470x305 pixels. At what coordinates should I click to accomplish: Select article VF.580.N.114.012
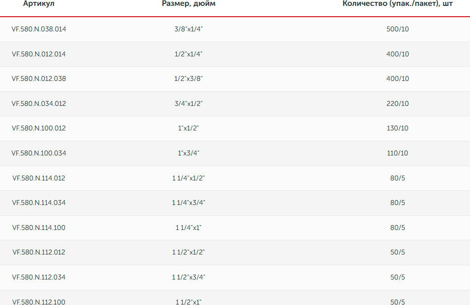coord(39,178)
